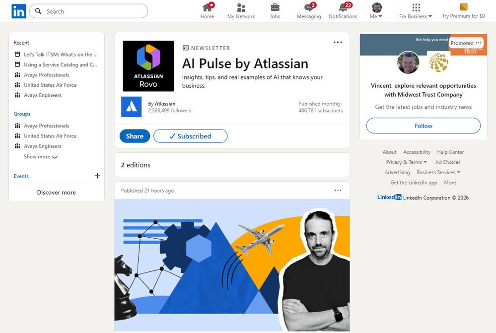Screen dimensions: 496x333
Task: Click Discover more
Action: (x=56, y=192)
